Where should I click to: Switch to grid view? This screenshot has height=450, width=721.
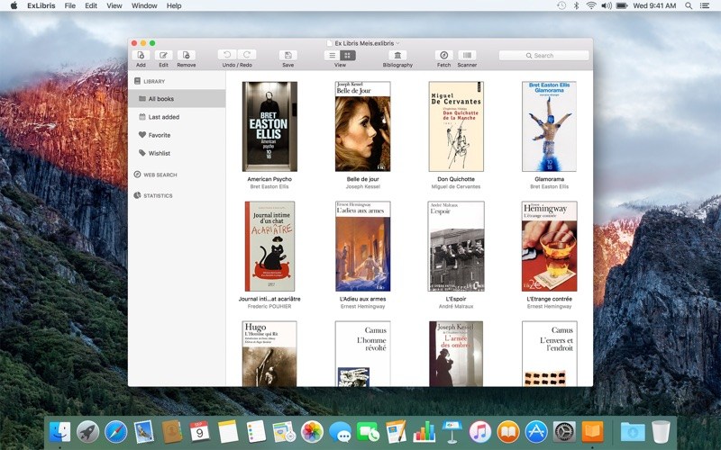pos(348,55)
